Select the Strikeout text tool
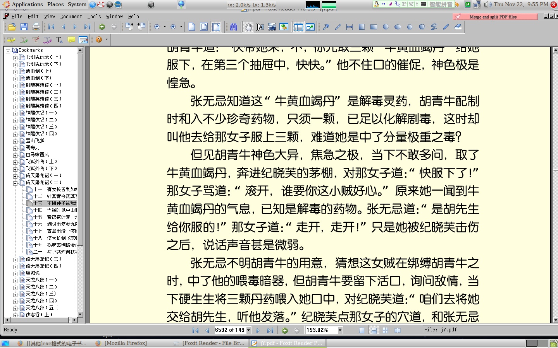Viewport: 558px width, 348px height. point(35,39)
